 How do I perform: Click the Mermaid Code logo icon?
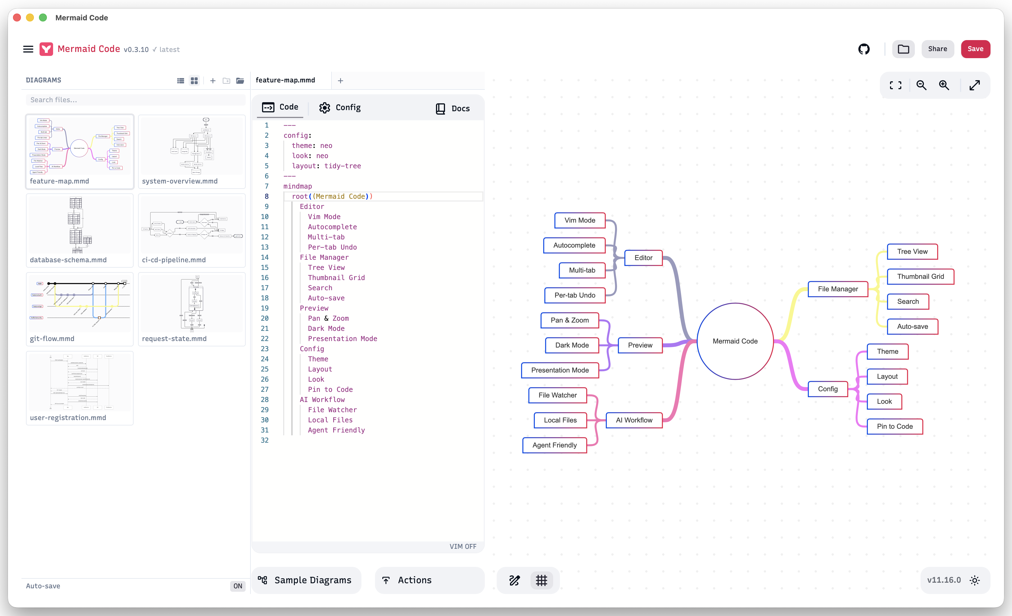click(46, 49)
